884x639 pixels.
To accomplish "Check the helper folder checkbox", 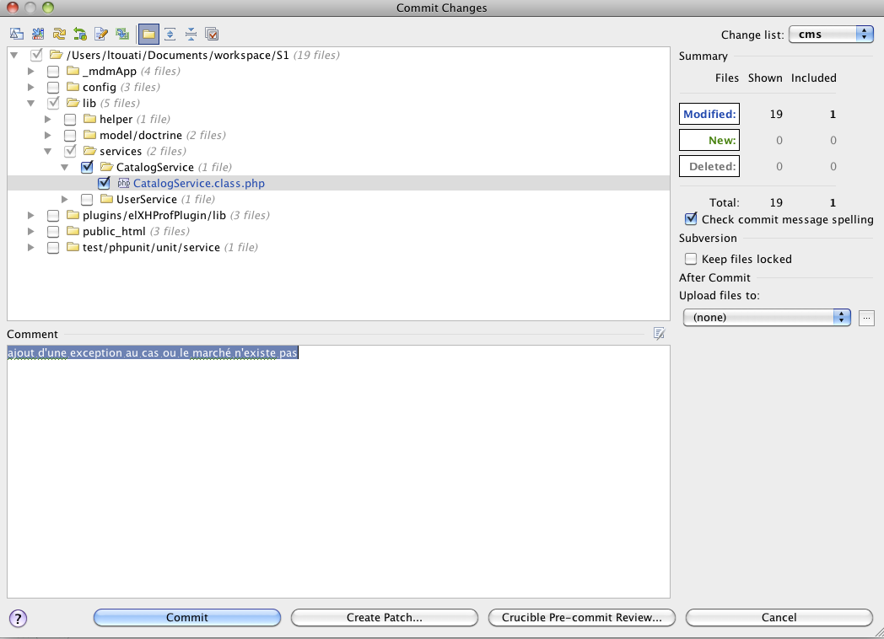I will (x=70, y=120).
